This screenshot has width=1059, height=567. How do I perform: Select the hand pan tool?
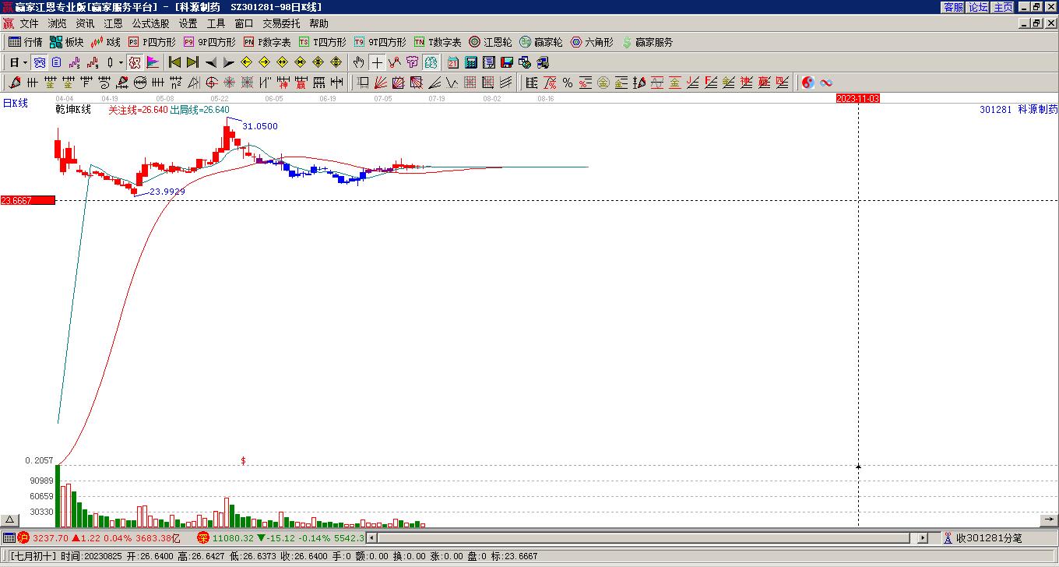pyautogui.click(x=358, y=62)
